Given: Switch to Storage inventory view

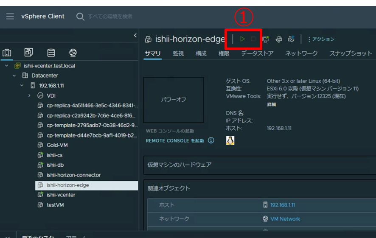Looking at the screenshot, I should click(51, 53).
